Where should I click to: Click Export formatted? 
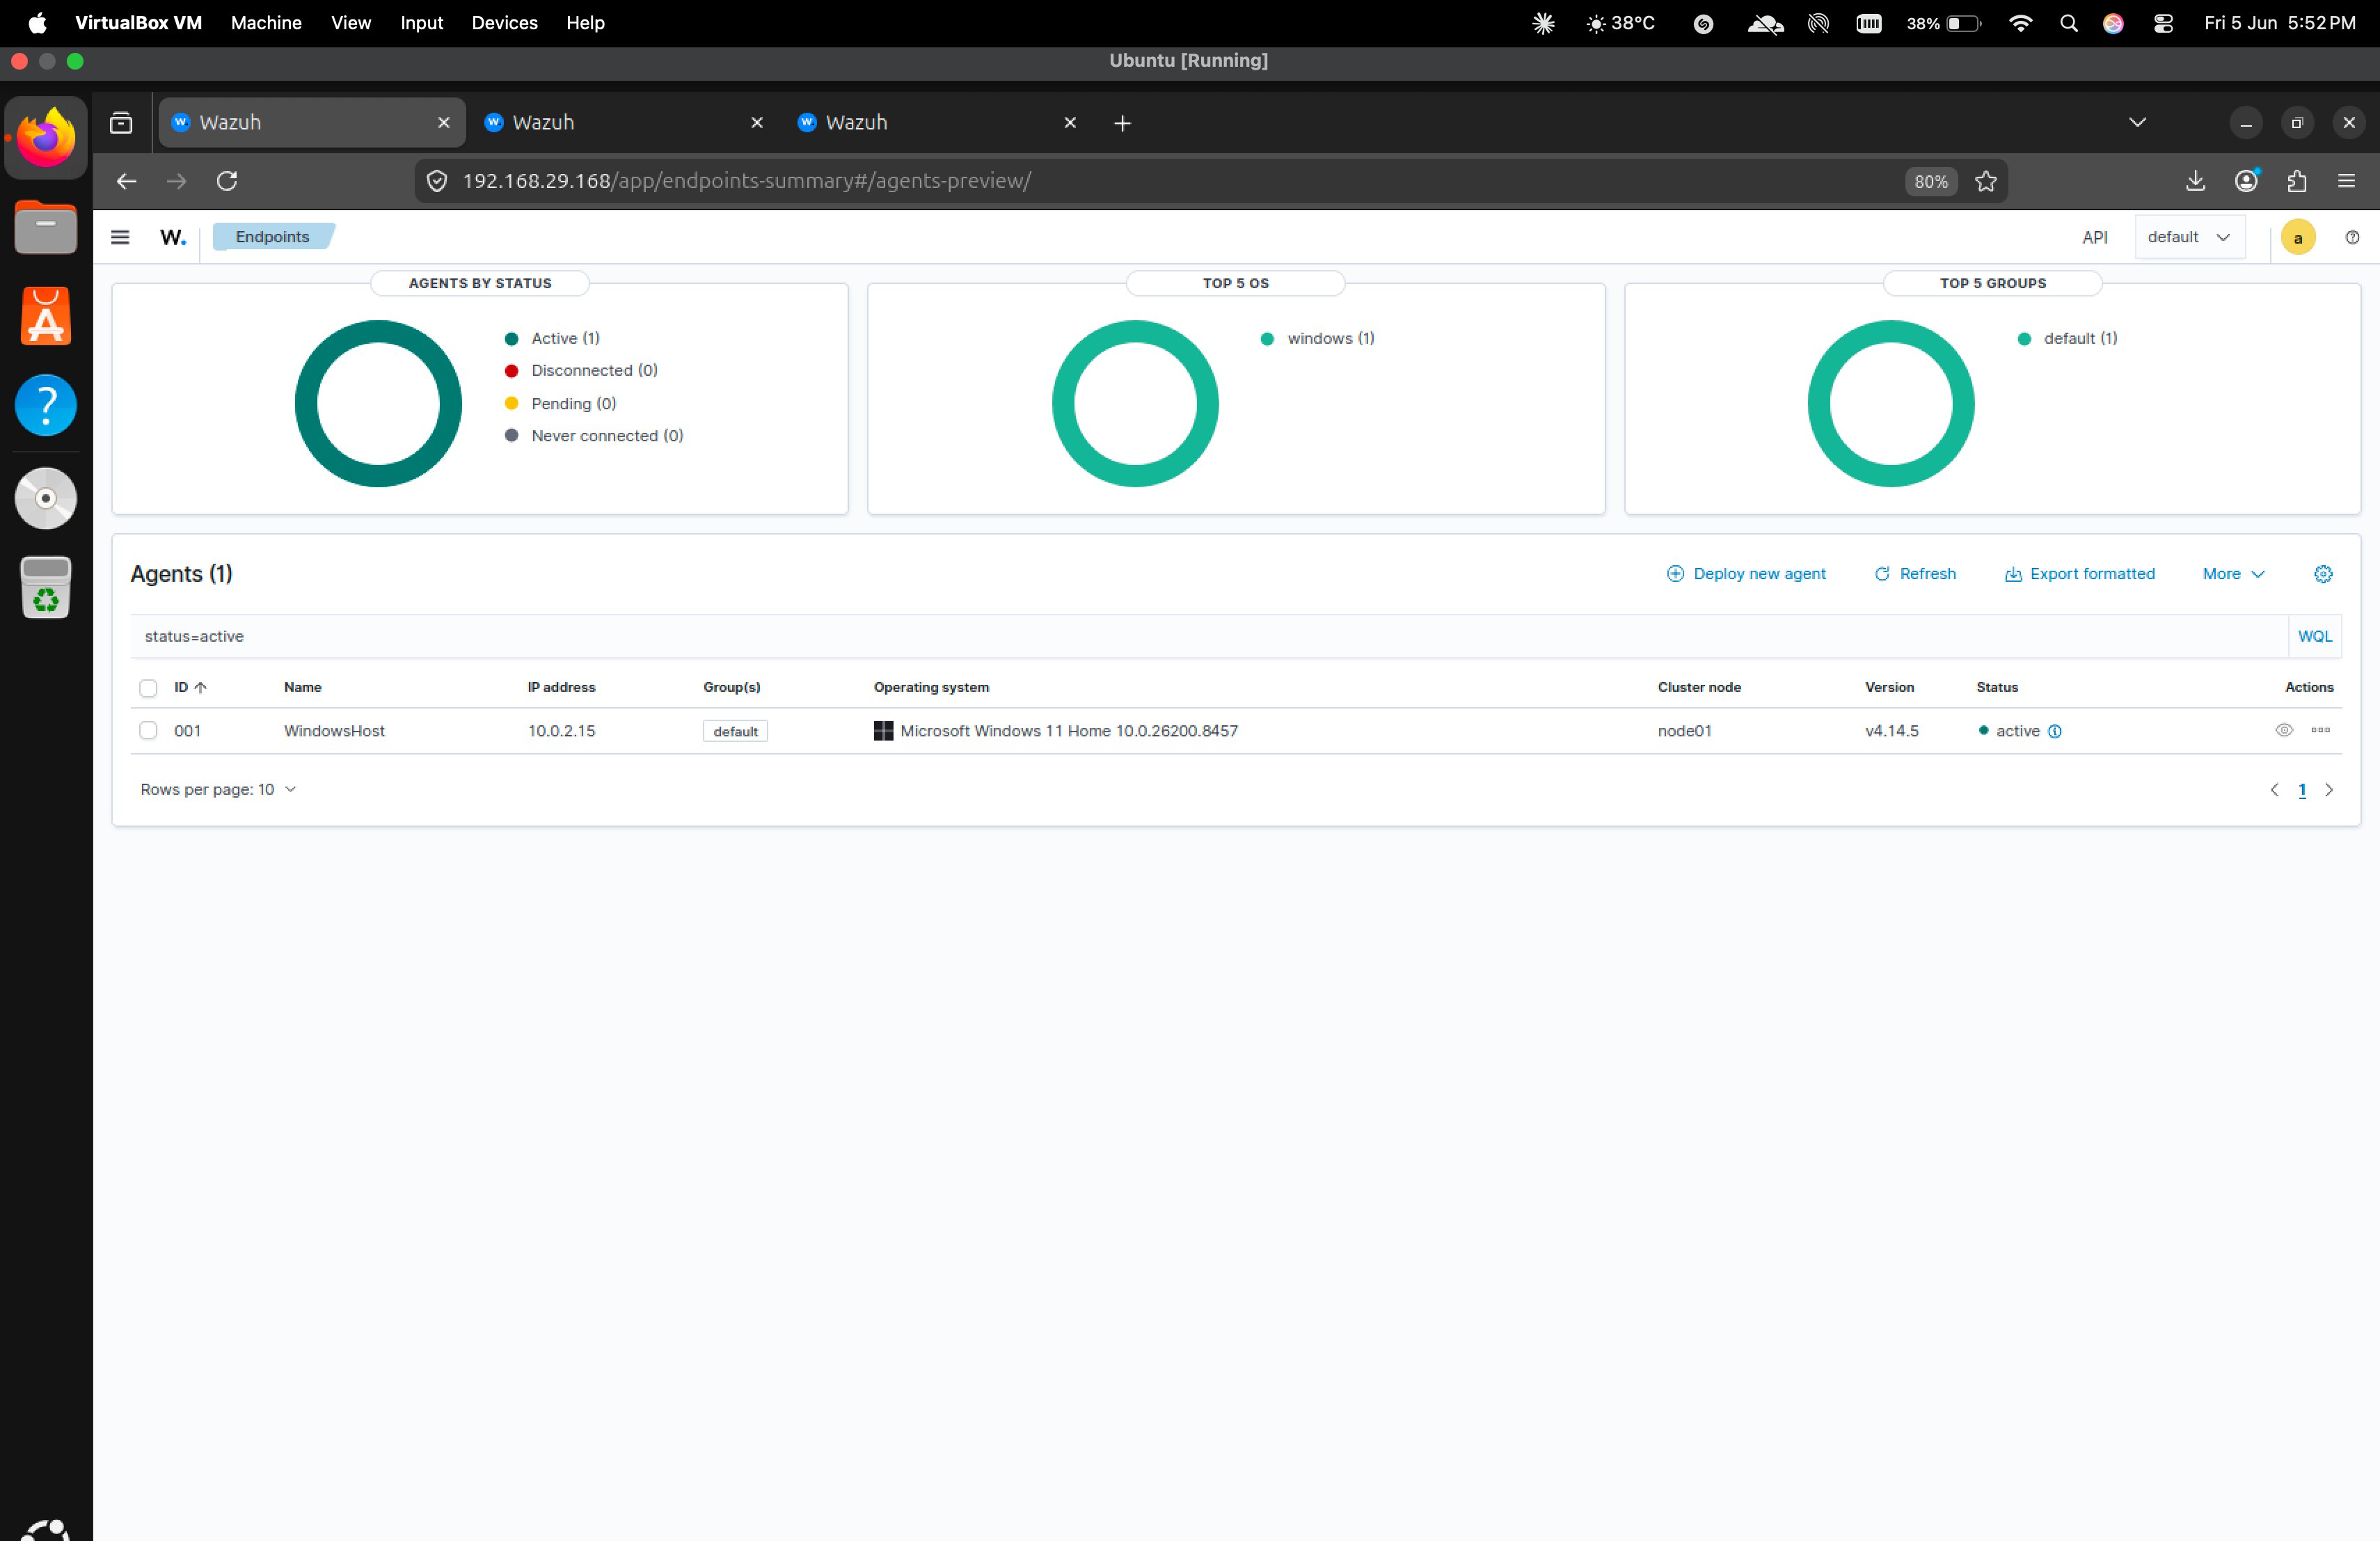(2080, 574)
